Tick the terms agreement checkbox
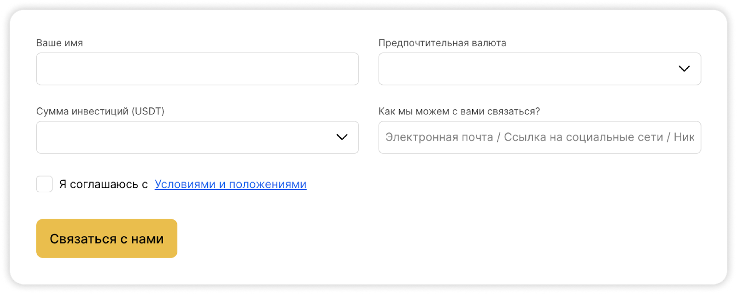 coord(44,184)
